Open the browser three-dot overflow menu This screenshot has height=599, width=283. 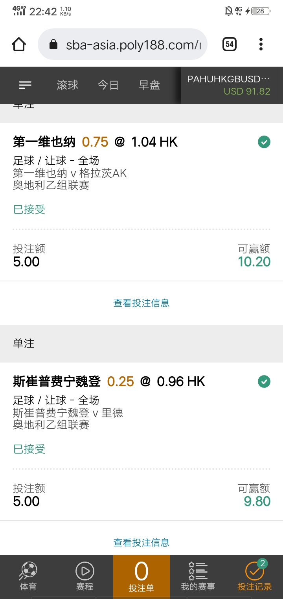tap(261, 44)
